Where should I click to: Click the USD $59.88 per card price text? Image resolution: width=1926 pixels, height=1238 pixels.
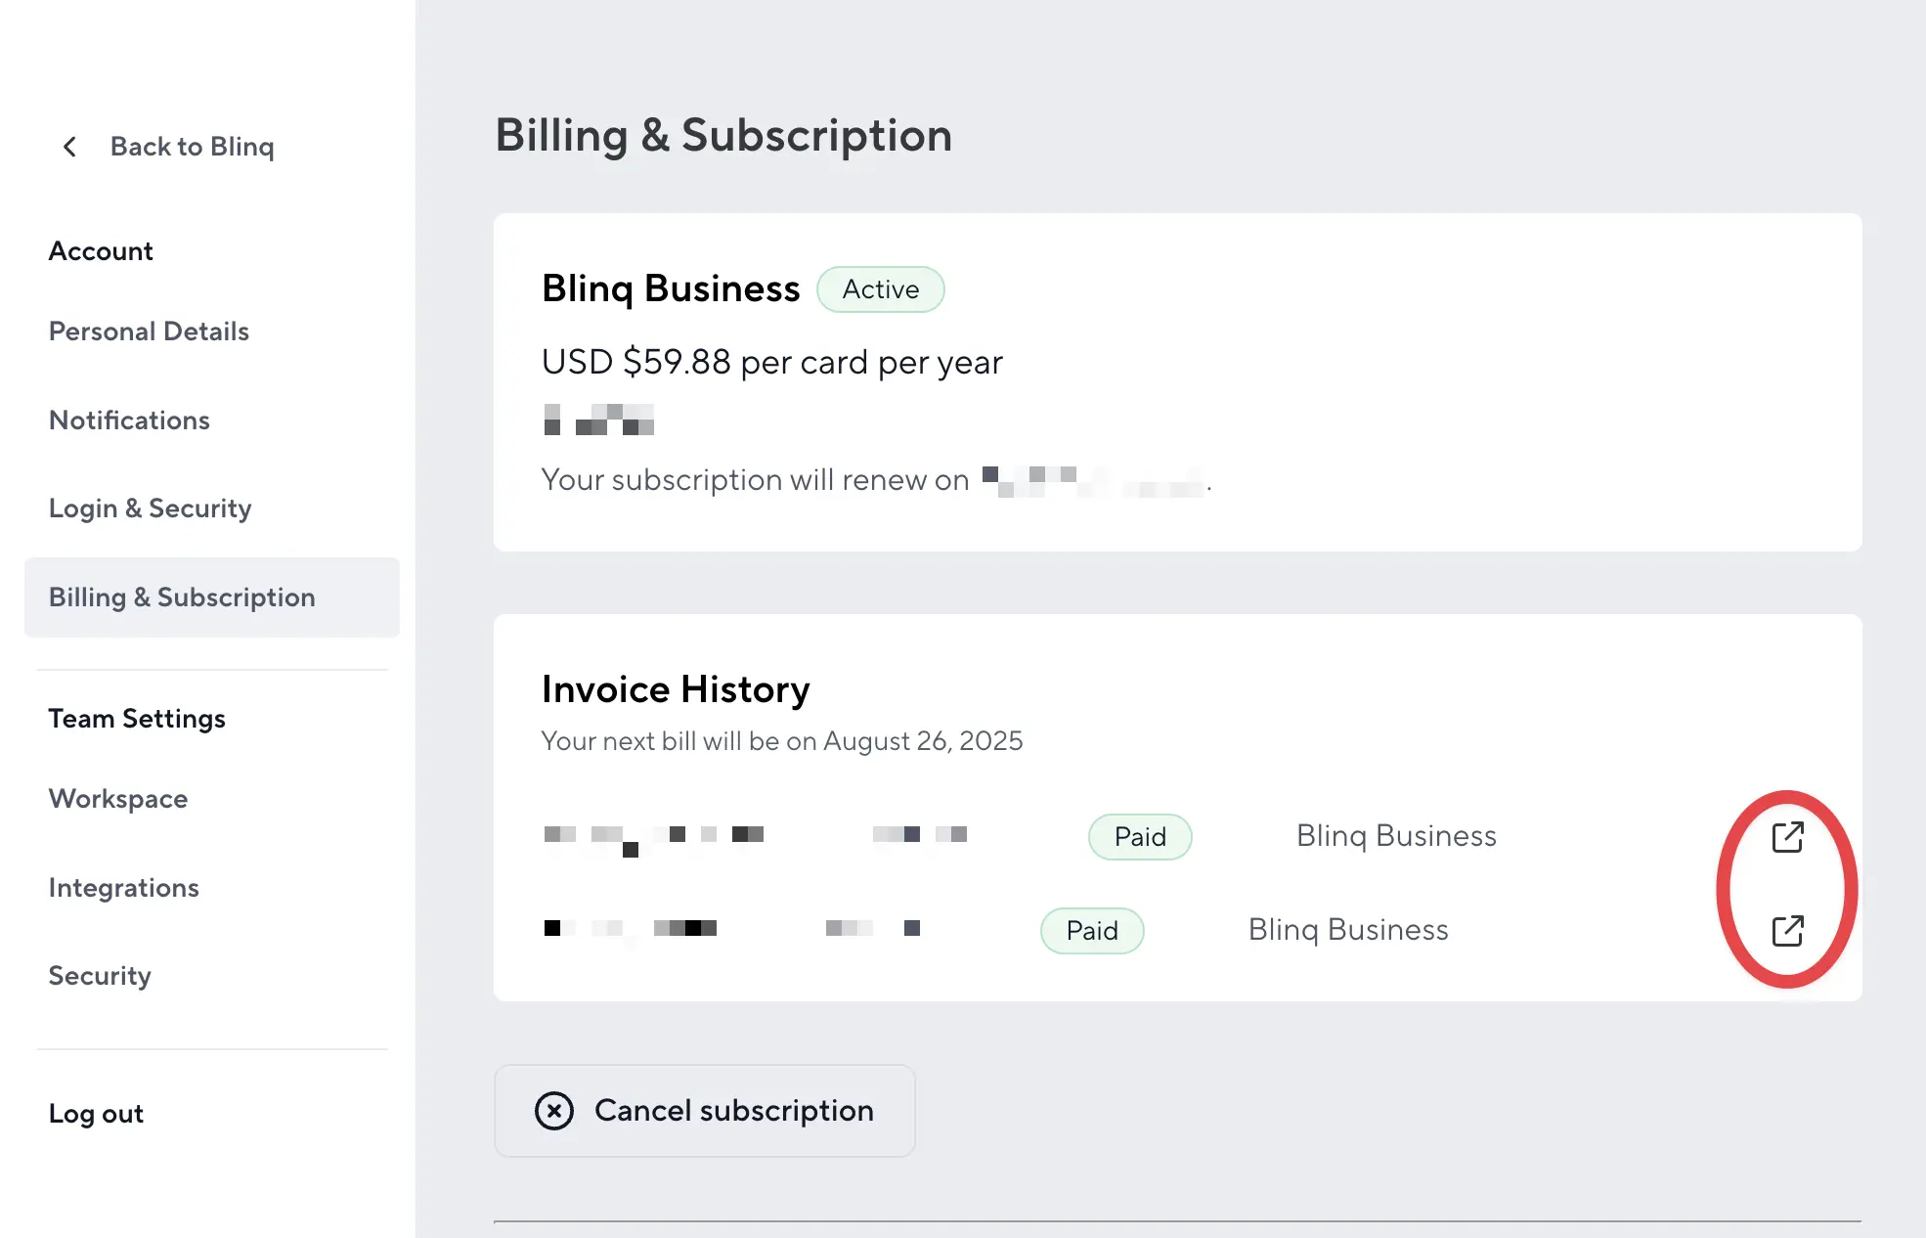click(772, 363)
